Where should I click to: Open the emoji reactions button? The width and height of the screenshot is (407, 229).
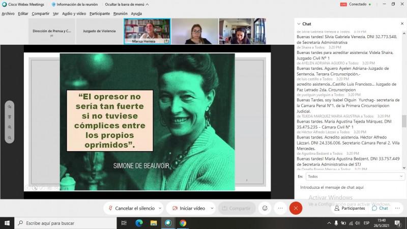click(x=265, y=208)
